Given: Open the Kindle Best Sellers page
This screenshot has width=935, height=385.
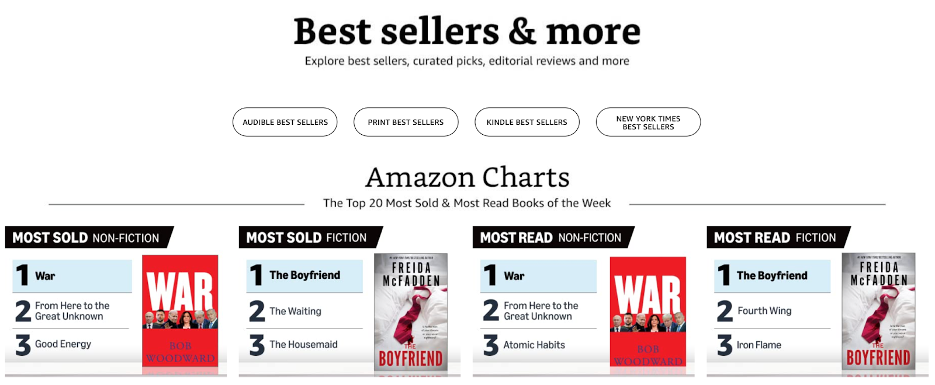Looking at the screenshot, I should point(526,122).
